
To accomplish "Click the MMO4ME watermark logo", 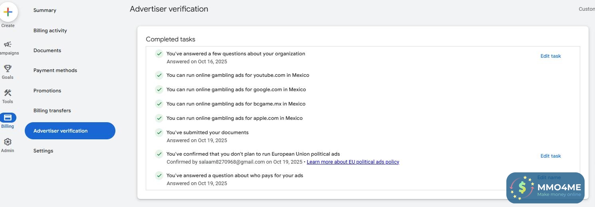I will pos(545,187).
